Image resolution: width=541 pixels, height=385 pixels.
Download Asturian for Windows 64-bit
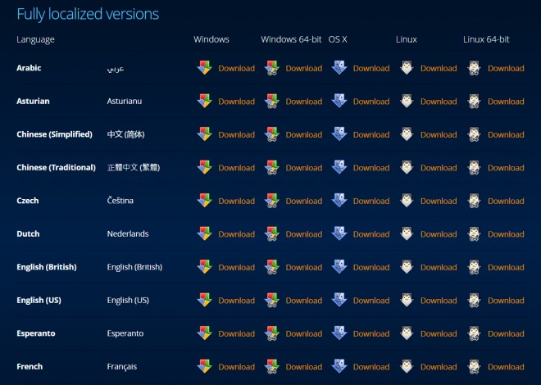pos(303,102)
